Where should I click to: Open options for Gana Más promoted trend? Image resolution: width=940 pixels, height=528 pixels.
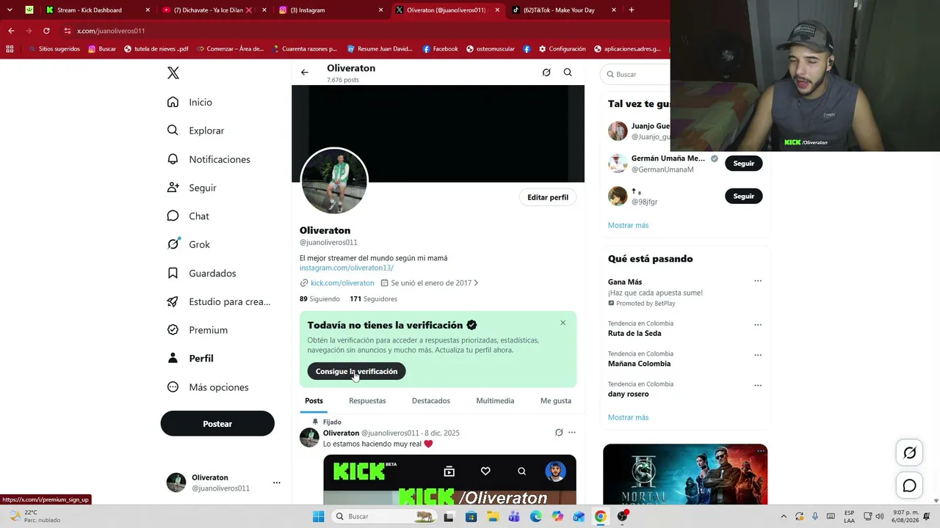pos(758,281)
